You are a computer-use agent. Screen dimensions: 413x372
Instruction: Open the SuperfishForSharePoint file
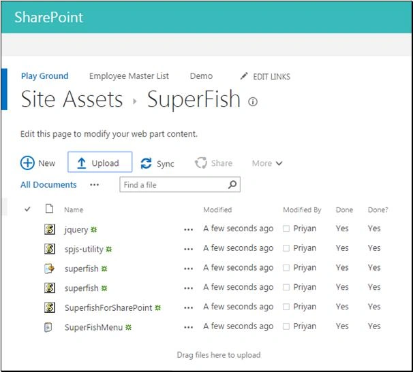point(108,308)
